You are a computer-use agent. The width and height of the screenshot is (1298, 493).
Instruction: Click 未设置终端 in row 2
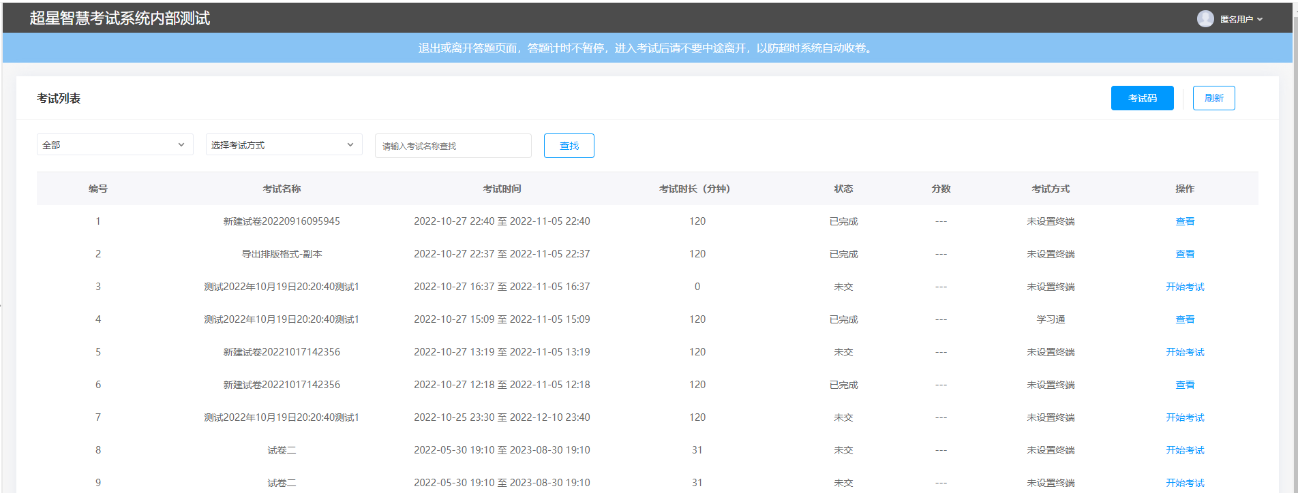click(1051, 254)
